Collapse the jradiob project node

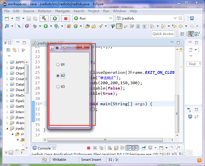tap(7, 129)
